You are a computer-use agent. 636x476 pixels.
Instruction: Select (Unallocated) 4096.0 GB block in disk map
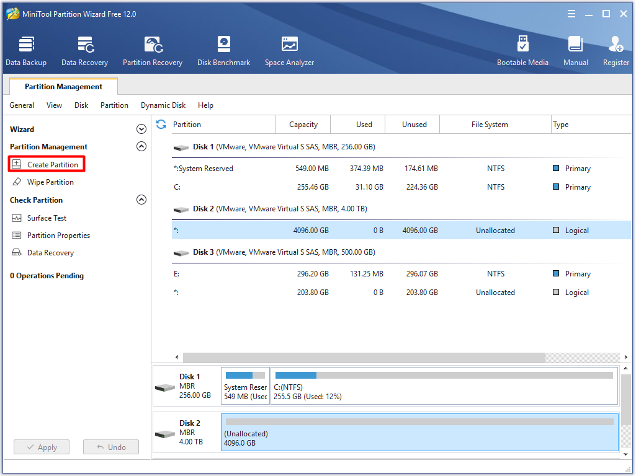point(419,432)
